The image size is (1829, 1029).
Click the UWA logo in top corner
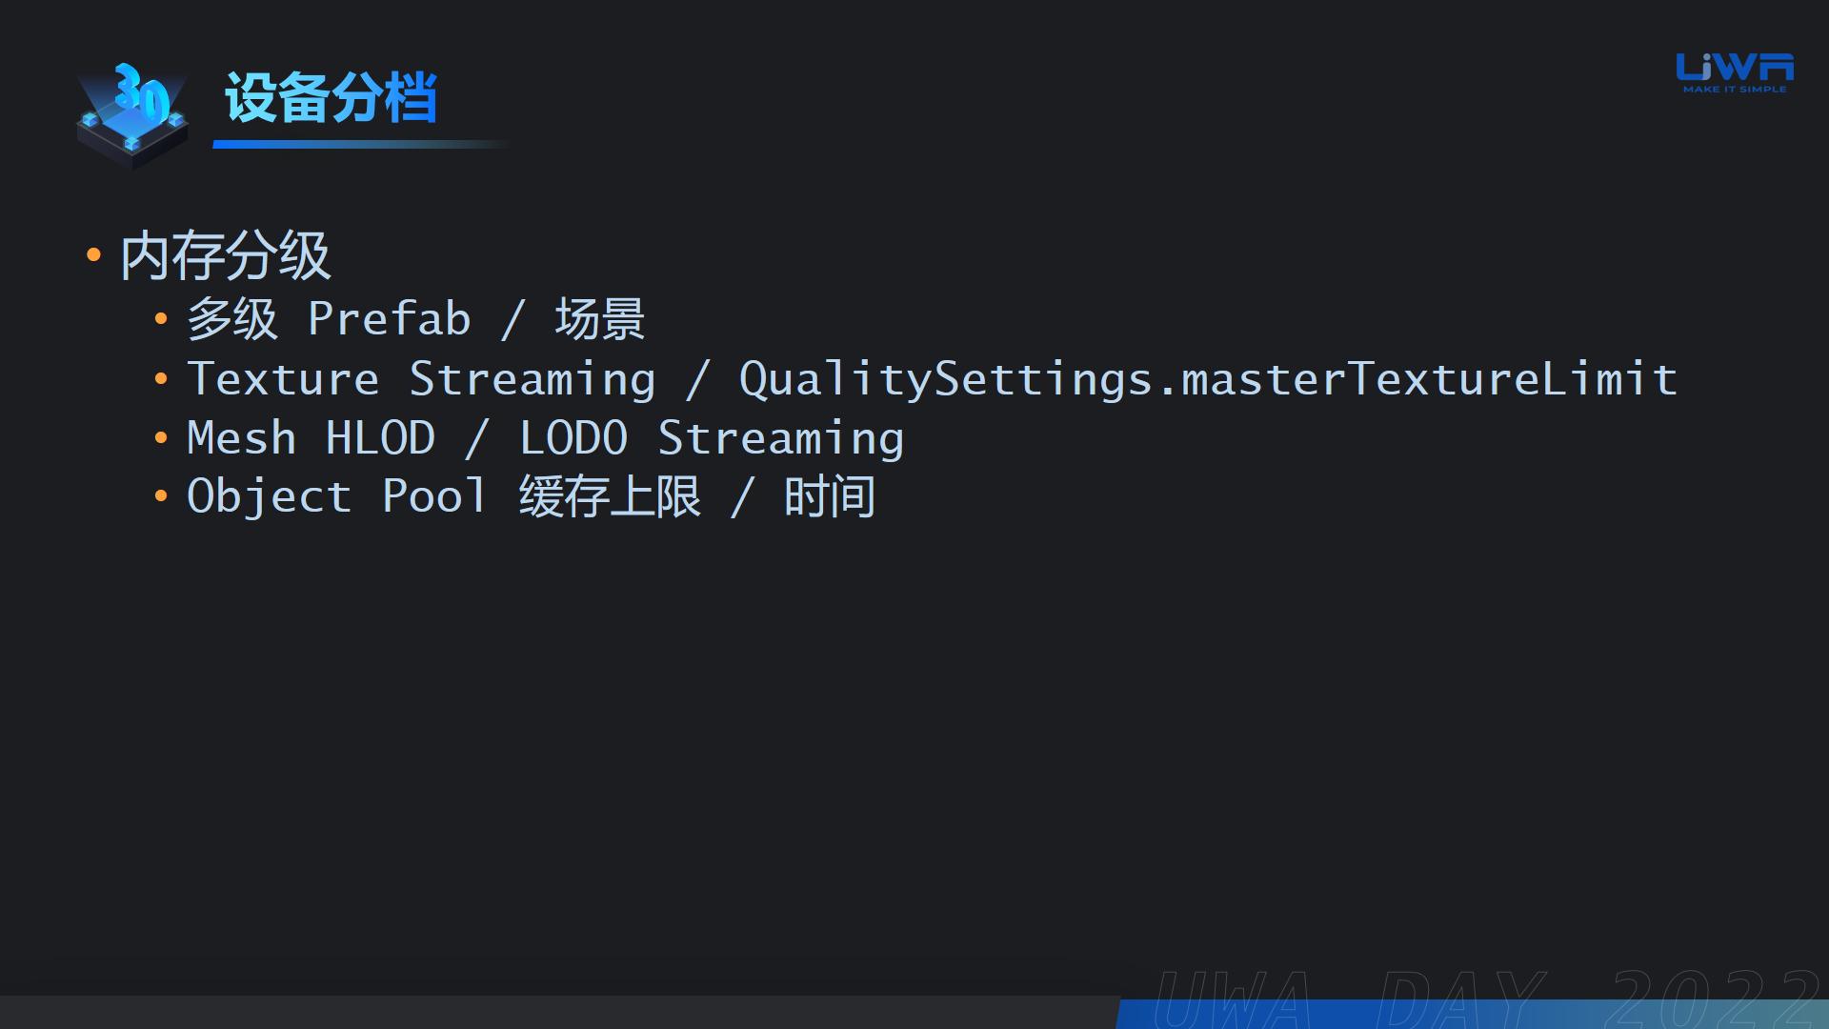pos(1735,73)
